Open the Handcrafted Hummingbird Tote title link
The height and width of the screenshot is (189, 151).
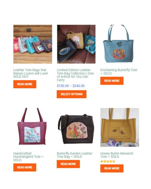pyautogui.click(x=28, y=157)
